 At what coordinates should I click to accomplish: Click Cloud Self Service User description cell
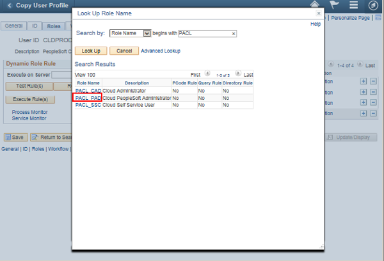coord(137,105)
